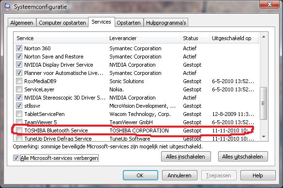
Task: Uncheck the Norton 360 service checkbox
Action: click(19, 48)
